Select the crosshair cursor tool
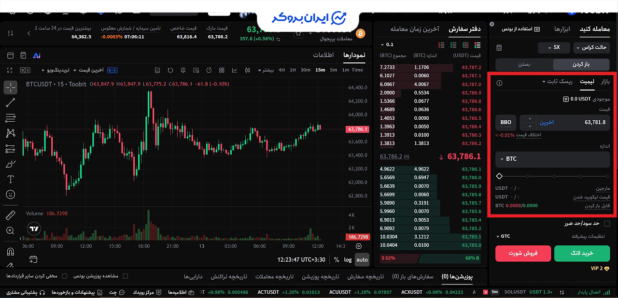This screenshot has height=298, width=618. point(11,87)
